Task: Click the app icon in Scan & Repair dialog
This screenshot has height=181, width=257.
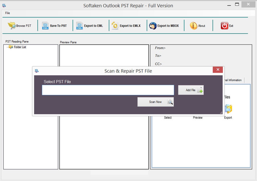Action: click(37, 71)
